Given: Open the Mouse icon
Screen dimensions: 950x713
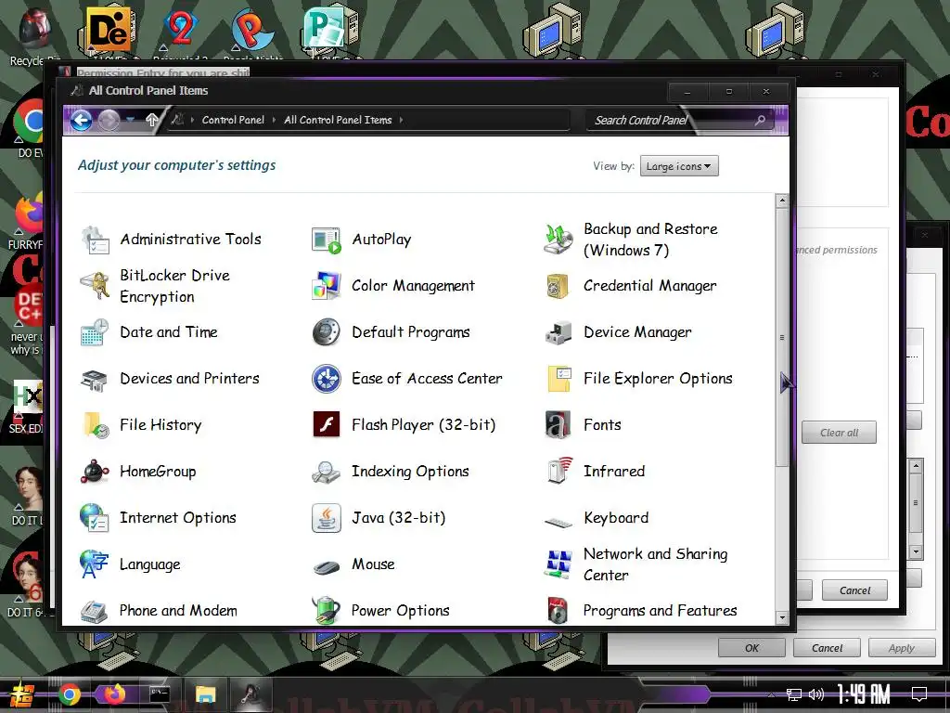Looking at the screenshot, I should [x=327, y=567].
